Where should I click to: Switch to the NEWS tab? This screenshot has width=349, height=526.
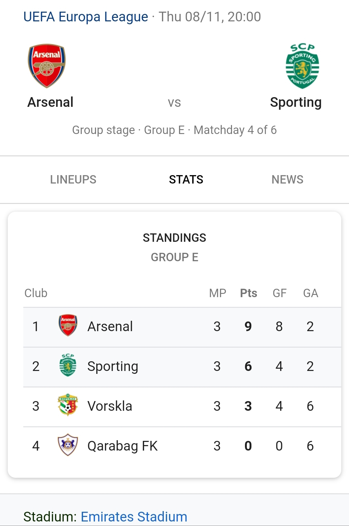point(287,179)
